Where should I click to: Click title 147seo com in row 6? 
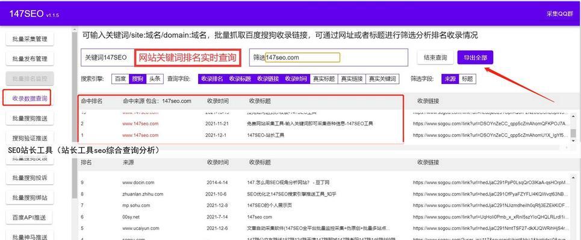(x=259, y=217)
